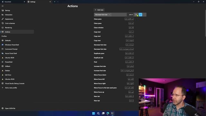
Task: Click the ctrl+shift+c shortcut badge
Action: click(129, 36)
